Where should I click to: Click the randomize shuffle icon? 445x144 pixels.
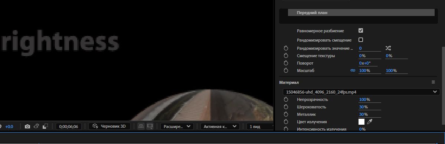pos(388,48)
